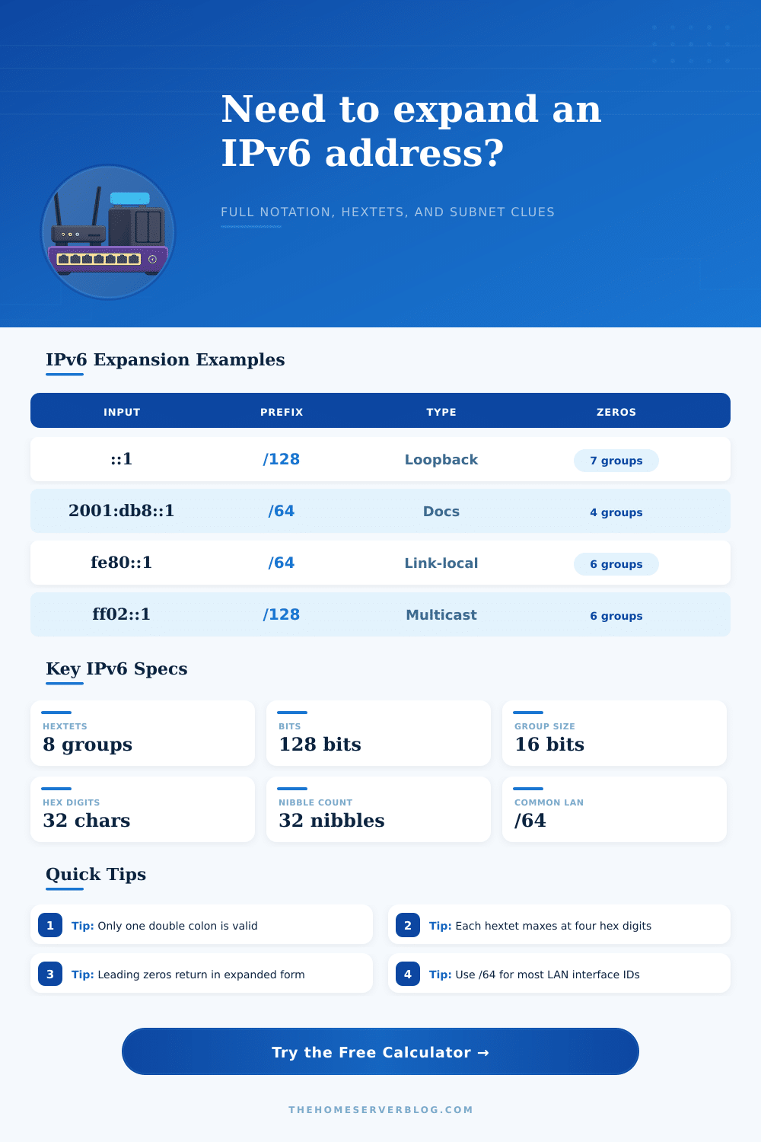
Task: Click tip number 2 badge
Action: tap(408, 925)
